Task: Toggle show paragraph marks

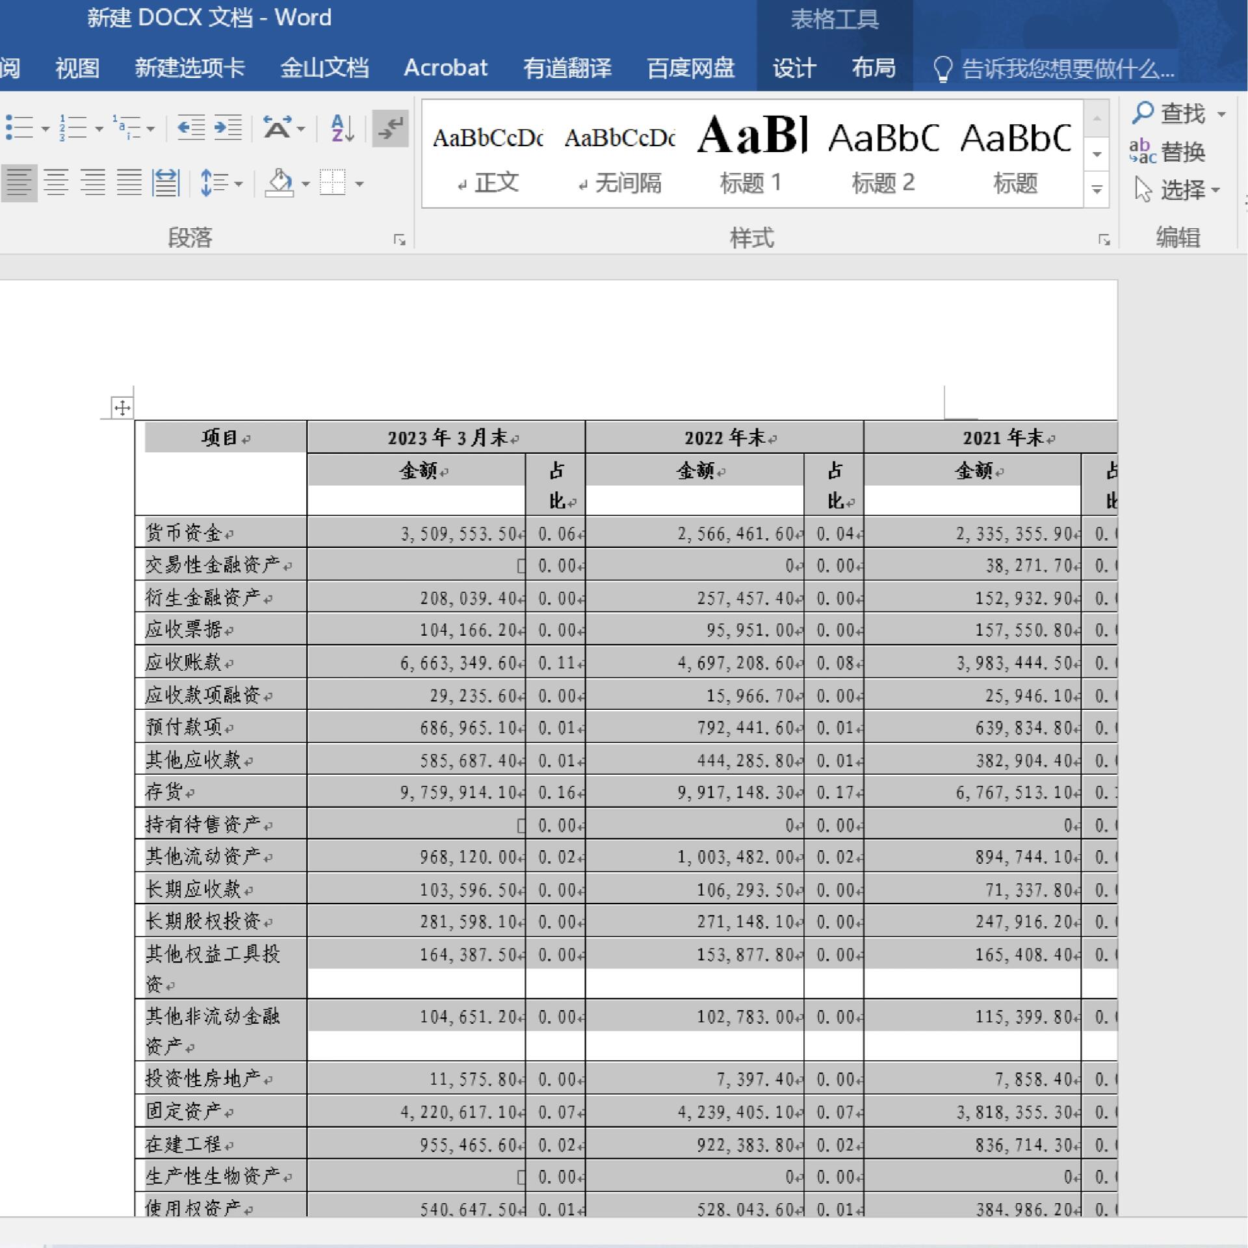Action: click(x=391, y=128)
